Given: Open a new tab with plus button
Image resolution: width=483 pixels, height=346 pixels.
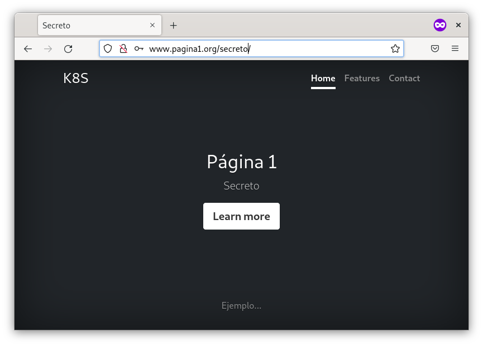Looking at the screenshot, I should coord(173,26).
